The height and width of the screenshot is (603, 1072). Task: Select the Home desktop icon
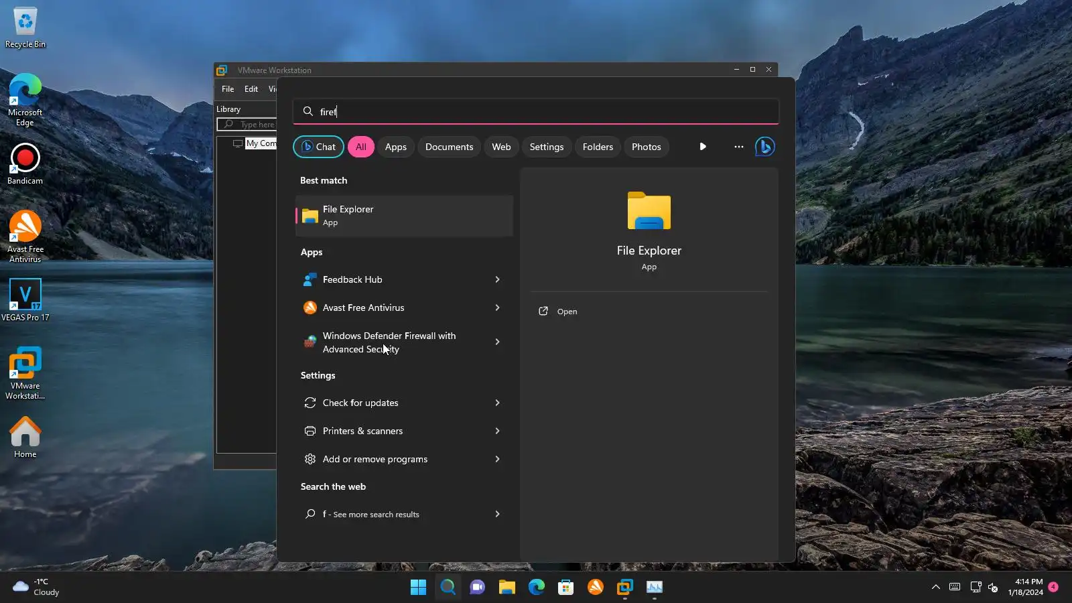click(25, 438)
